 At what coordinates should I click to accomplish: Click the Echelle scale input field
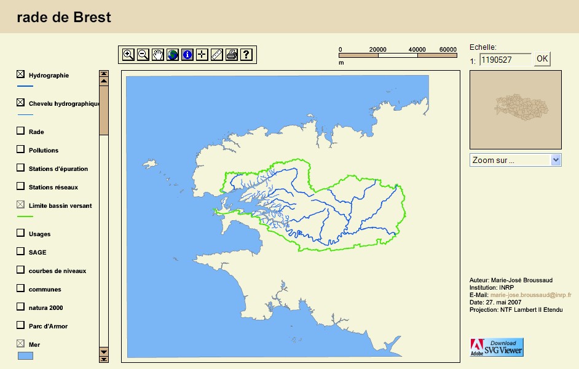[505, 60]
